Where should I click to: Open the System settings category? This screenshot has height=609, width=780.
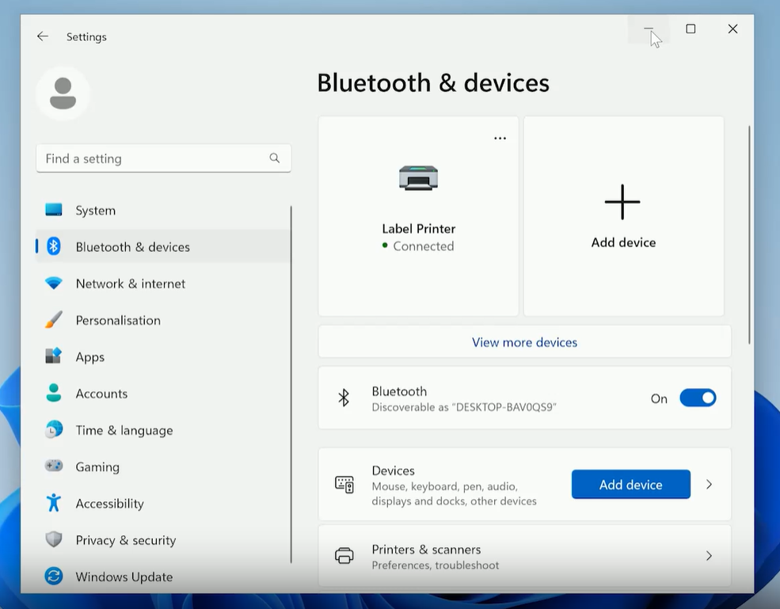coord(95,210)
